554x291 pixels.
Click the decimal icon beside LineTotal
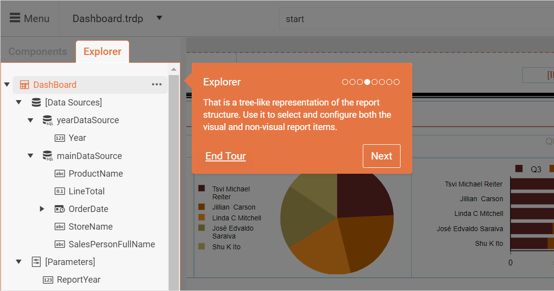click(60, 191)
